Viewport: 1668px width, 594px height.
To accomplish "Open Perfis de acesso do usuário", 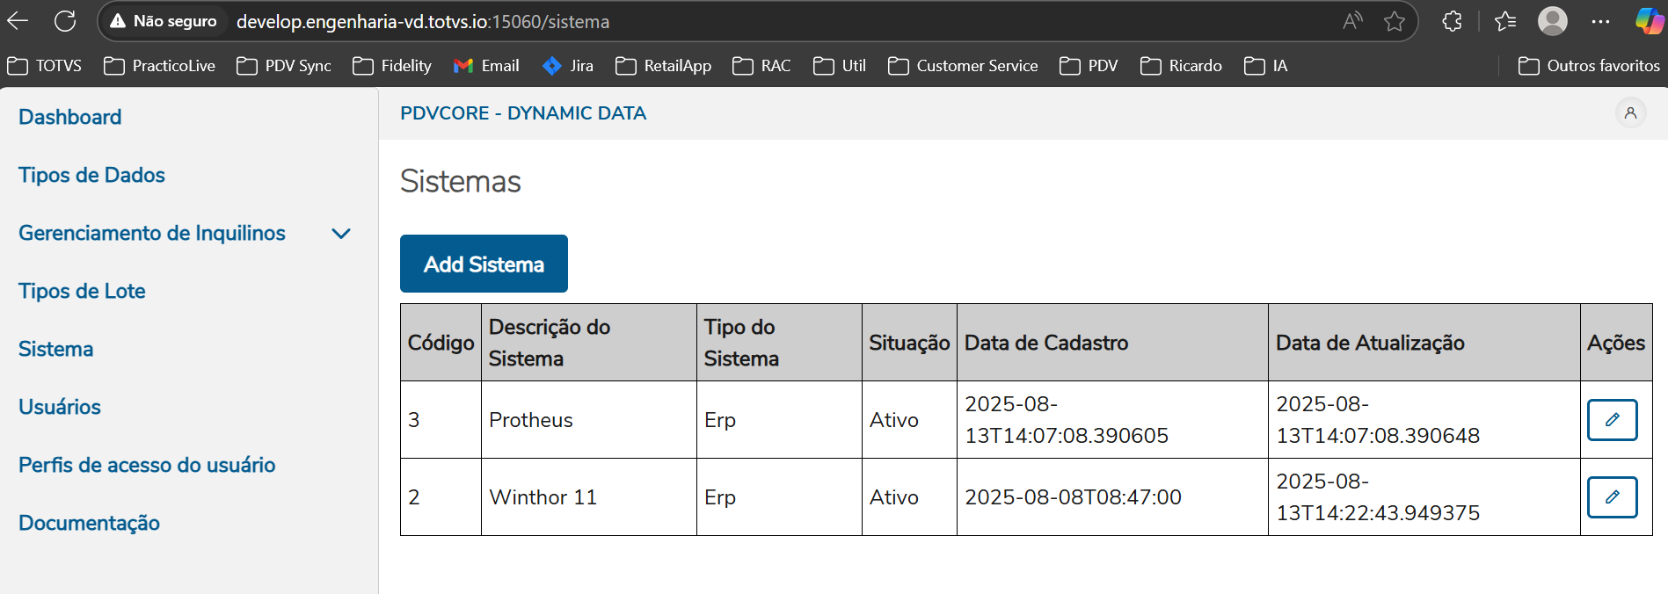I will pos(147,465).
